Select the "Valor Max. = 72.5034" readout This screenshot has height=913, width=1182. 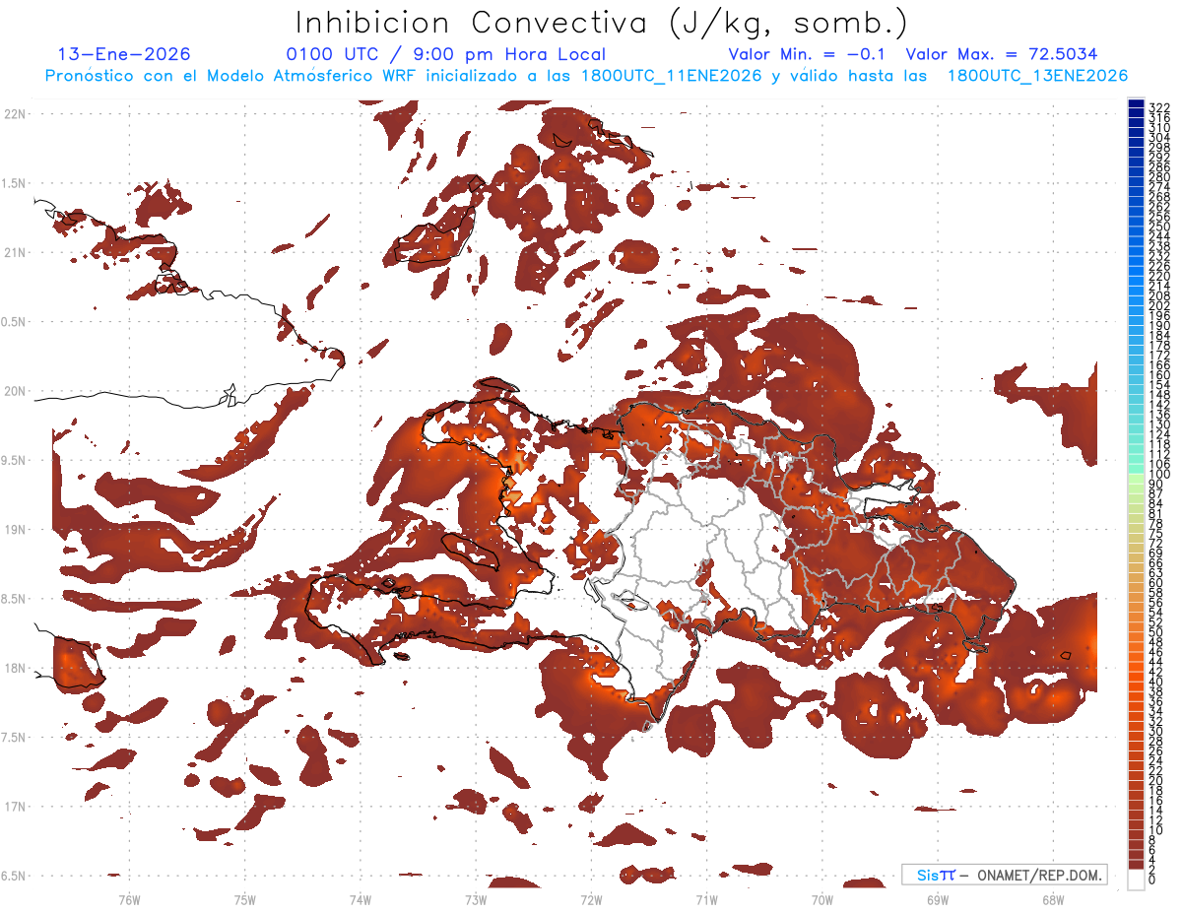click(1002, 54)
